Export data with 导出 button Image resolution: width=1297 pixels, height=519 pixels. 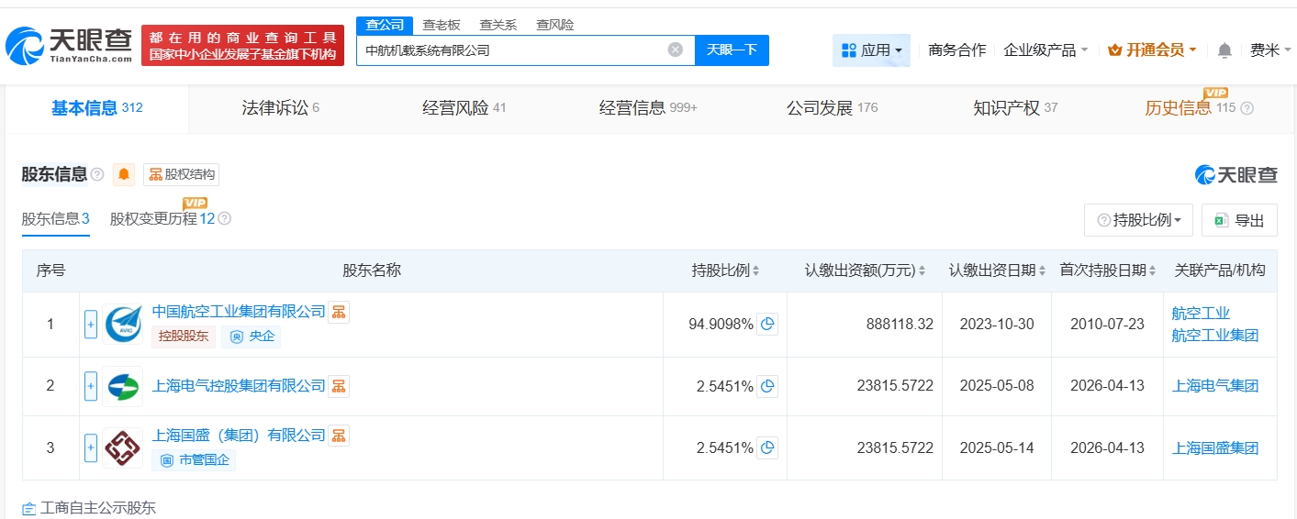point(1239,220)
